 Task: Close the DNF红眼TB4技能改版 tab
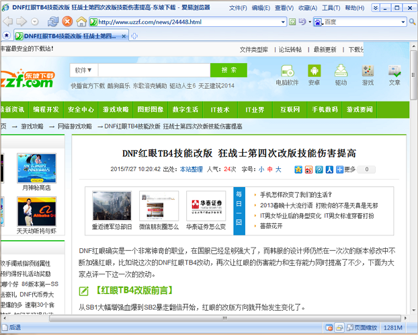pos(124,36)
